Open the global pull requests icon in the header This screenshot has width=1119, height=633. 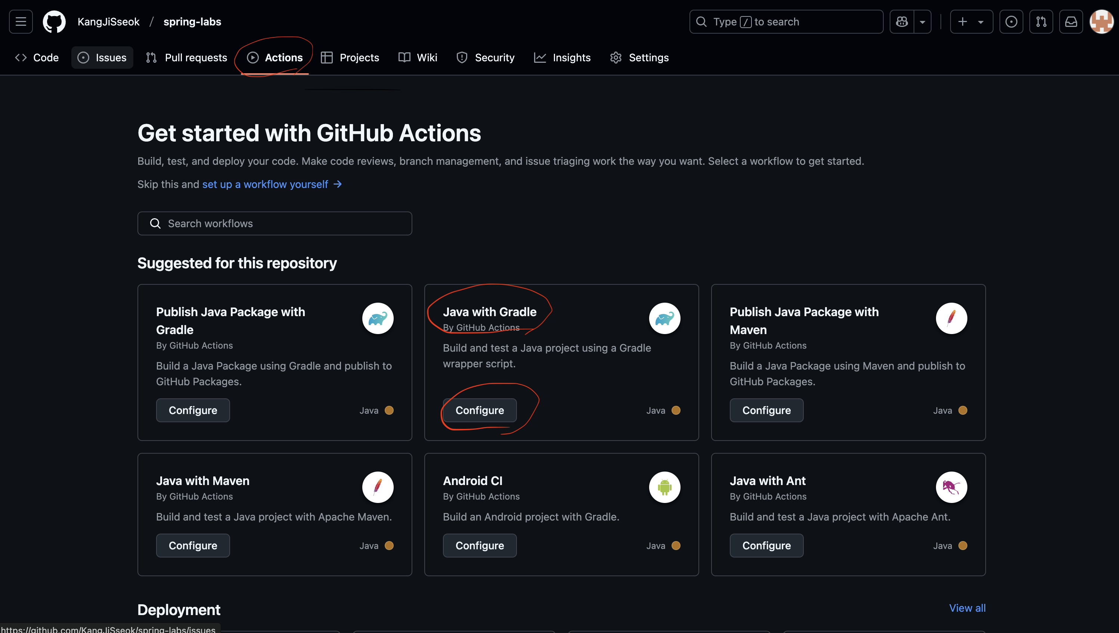tap(1041, 21)
